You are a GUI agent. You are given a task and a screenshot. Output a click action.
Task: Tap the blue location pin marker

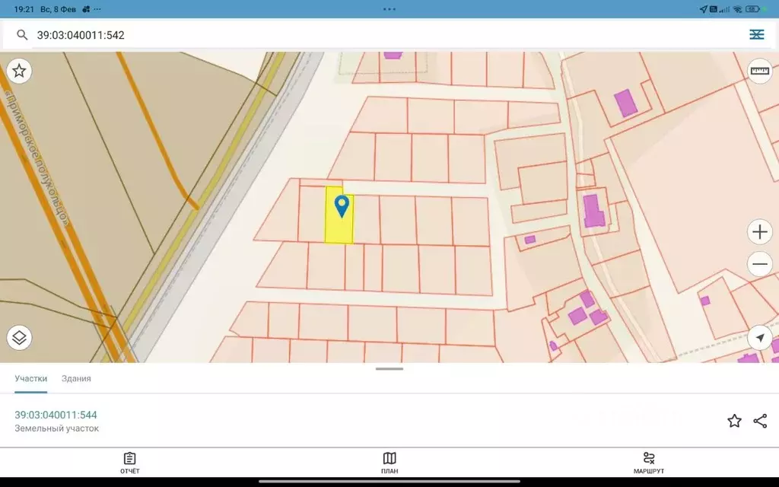342,205
